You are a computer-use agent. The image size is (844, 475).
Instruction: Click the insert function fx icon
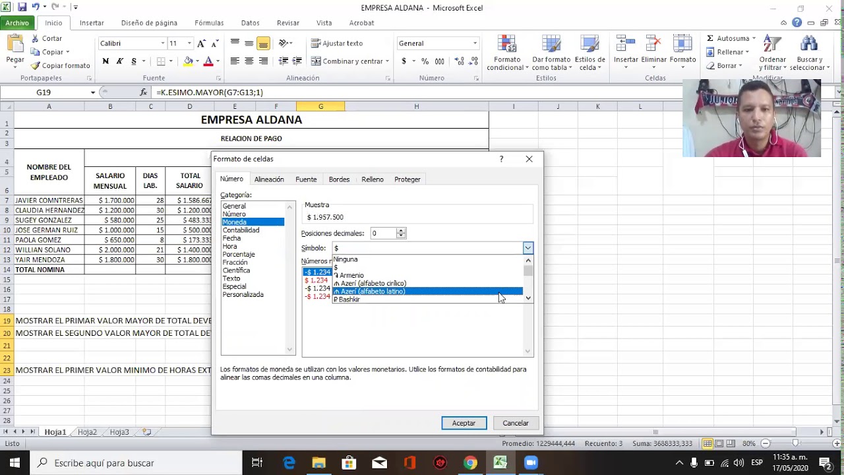coord(144,92)
